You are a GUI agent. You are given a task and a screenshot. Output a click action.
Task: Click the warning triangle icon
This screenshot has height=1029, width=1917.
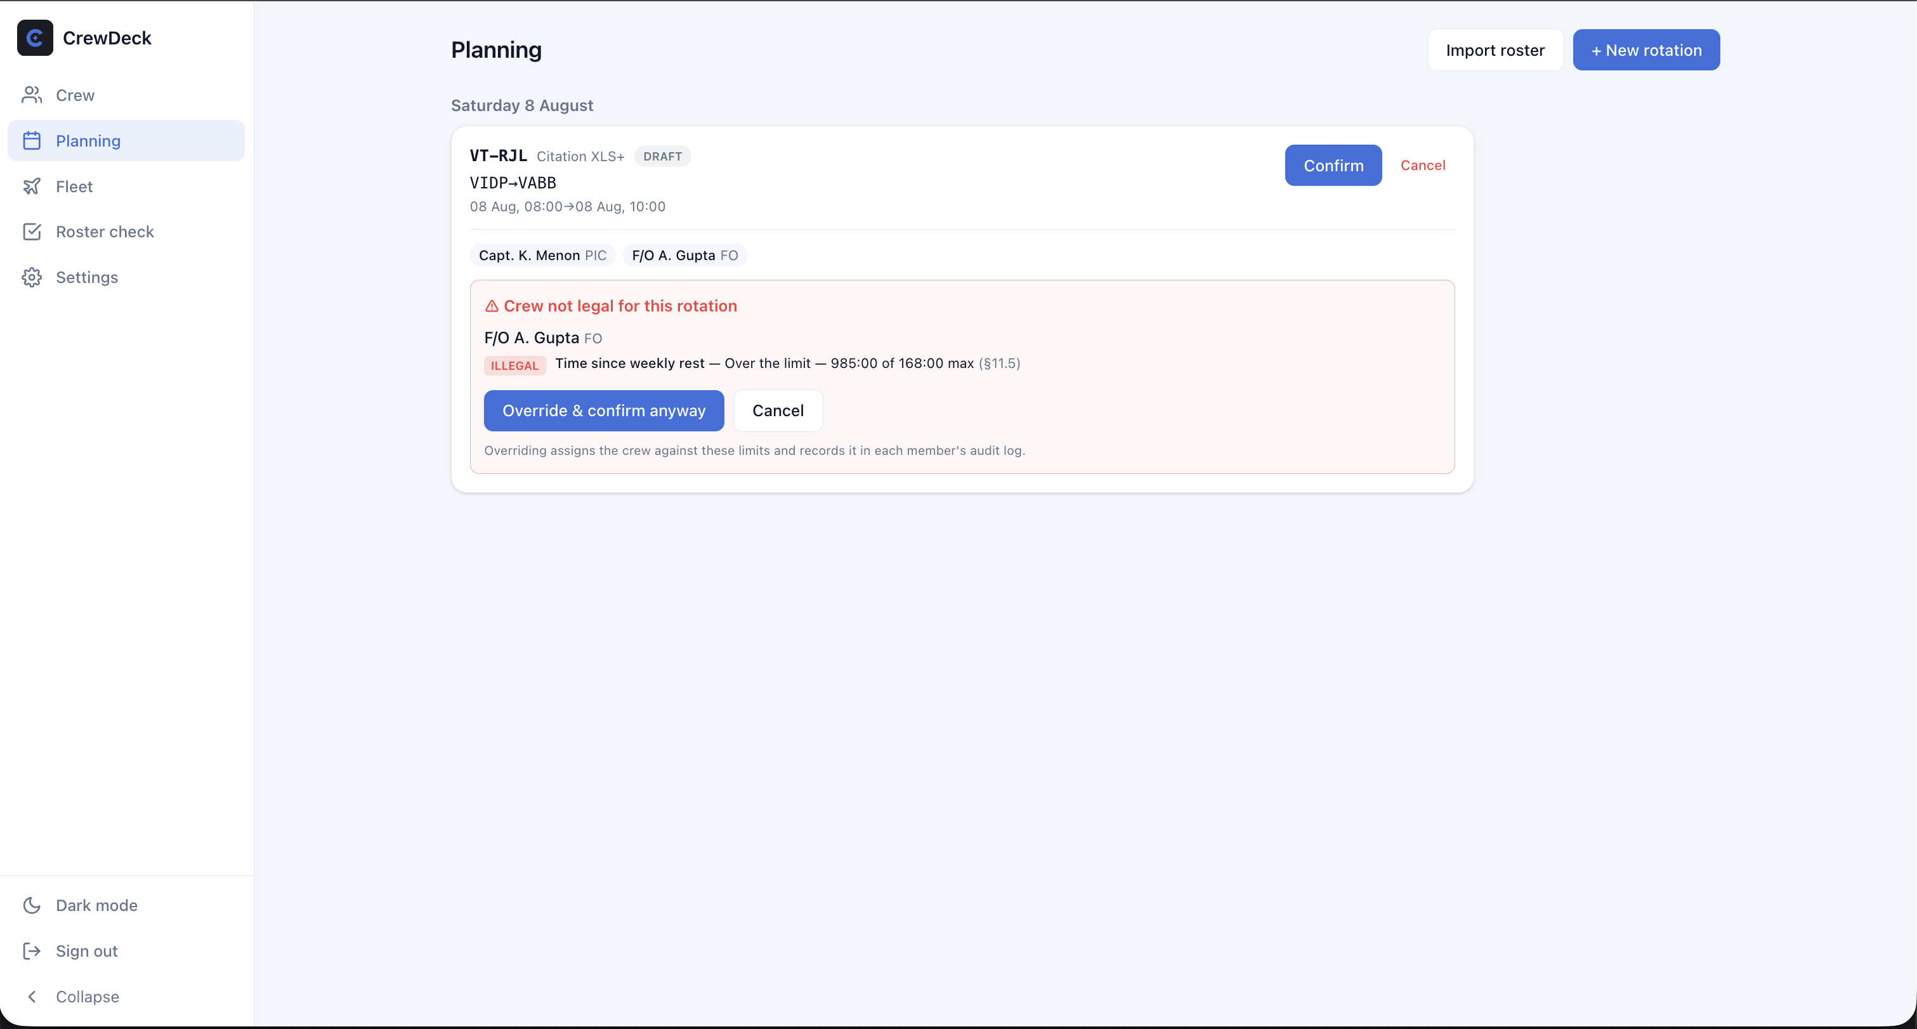492,306
